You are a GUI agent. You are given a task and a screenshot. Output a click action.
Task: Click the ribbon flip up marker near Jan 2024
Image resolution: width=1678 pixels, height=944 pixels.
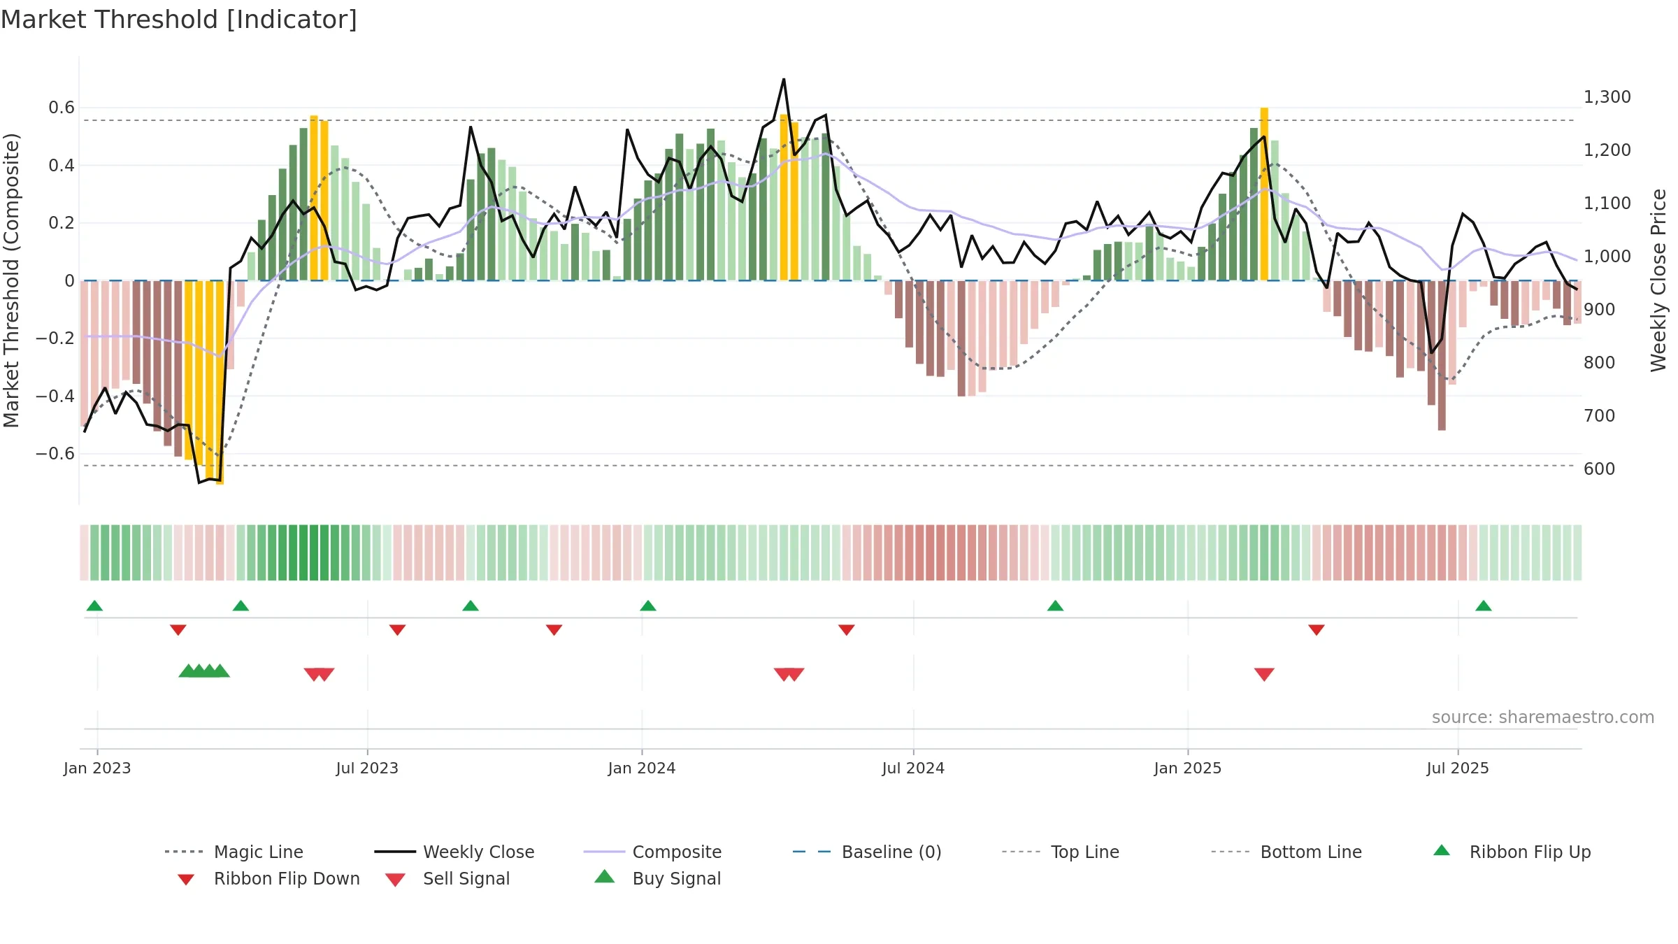(648, 606)
